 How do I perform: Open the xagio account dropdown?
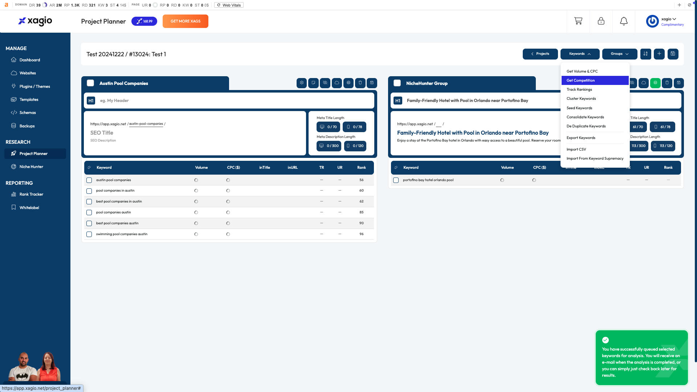669,19
